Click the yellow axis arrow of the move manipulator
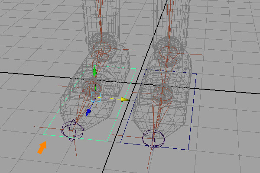 125,99
